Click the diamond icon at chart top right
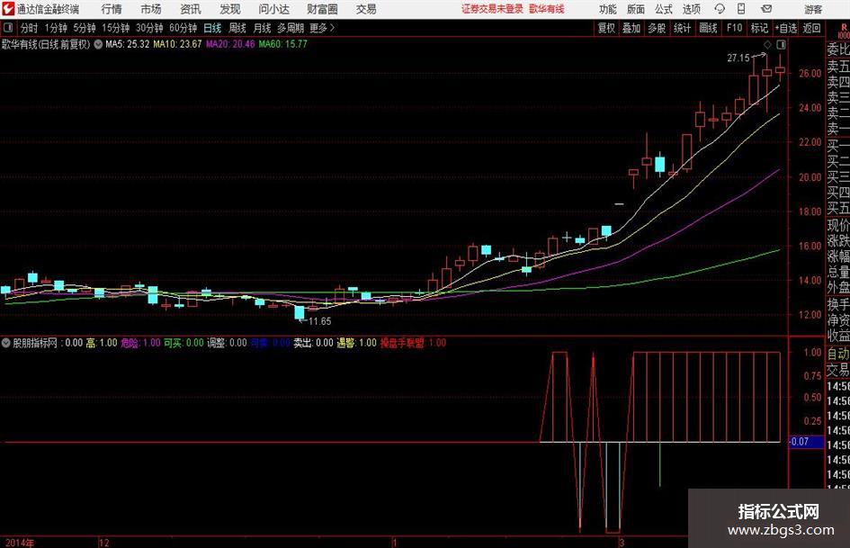This screenshot has height=548, width=850. tap(767, 44)
